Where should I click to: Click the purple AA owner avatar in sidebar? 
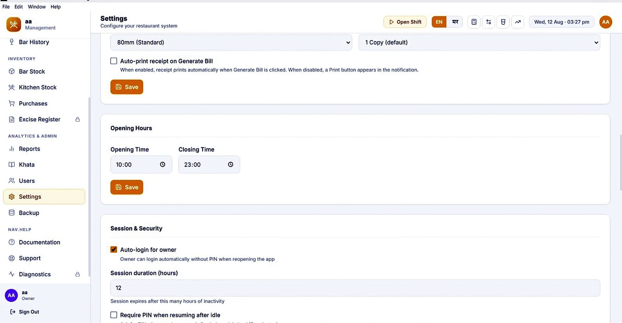coord(11,295)
